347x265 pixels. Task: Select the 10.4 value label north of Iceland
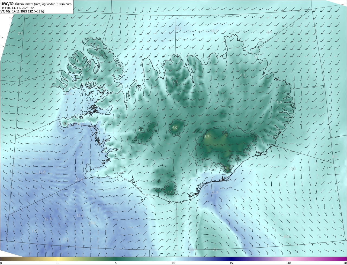click(214, 31)
